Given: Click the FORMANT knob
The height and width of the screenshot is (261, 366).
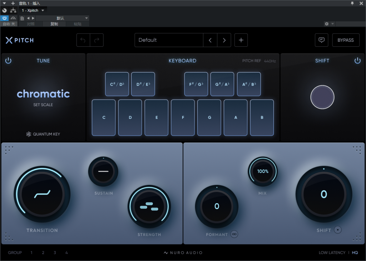Looking at the screenshot, I should click(217, 206).
